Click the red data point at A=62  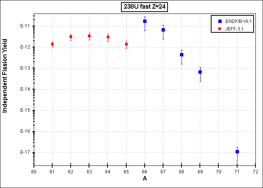(x=71, y=37)
